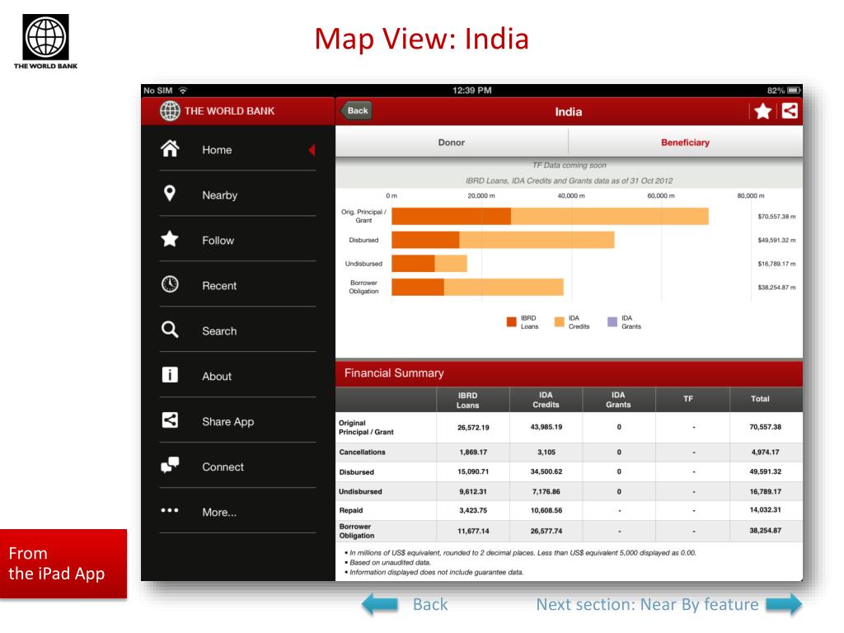
Task: Click the 12:39 PM clock in status bar
Action: (x=472, y=91)
